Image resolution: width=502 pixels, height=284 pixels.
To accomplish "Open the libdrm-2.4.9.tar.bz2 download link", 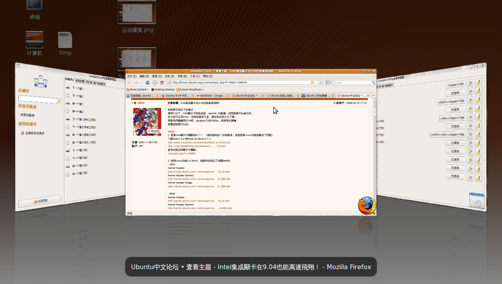I will point(199,142).
